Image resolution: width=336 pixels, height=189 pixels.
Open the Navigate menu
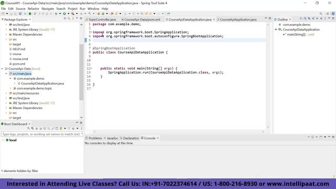tap(48, 8)
